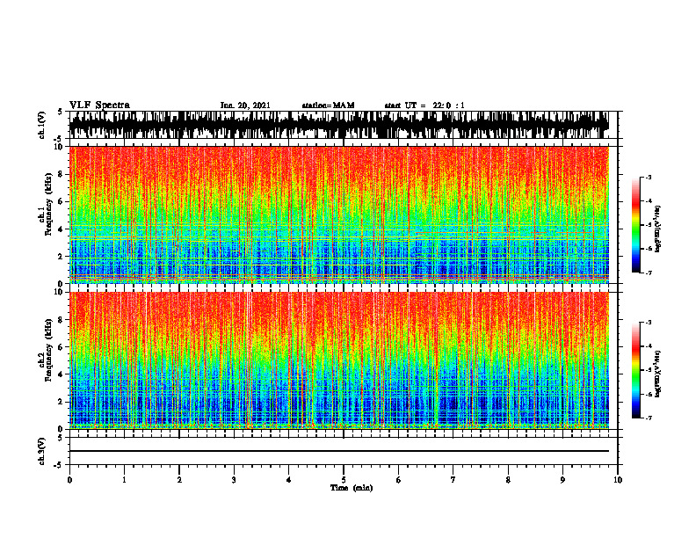This screenshot has width=696, height=538.
Task: Click the "ch.3(V)" axis label
Action: pyautogui.click(x=42, y=452)
